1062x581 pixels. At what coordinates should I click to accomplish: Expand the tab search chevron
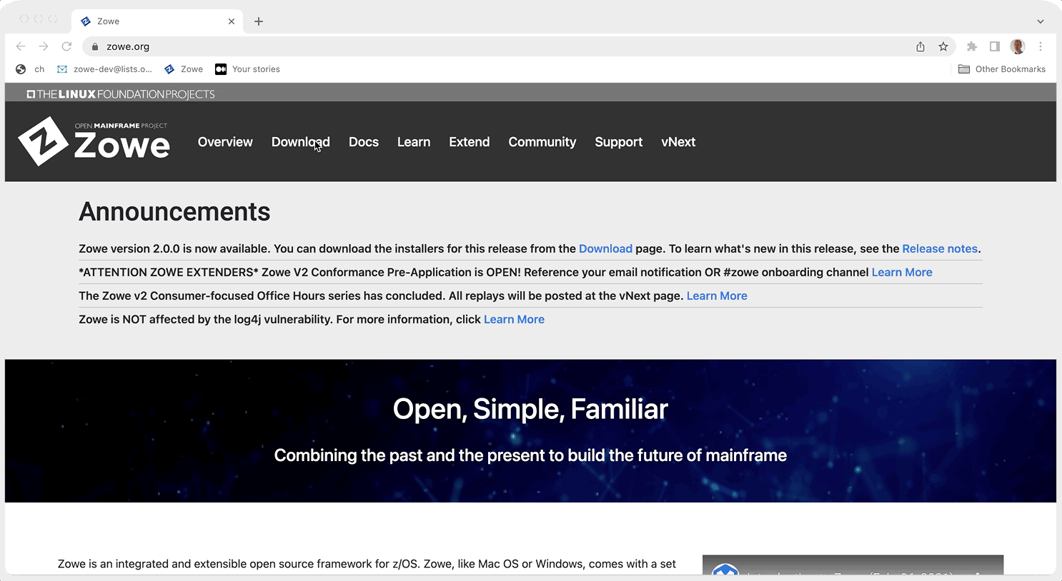pyautogui.click(x=1041, y=21)
